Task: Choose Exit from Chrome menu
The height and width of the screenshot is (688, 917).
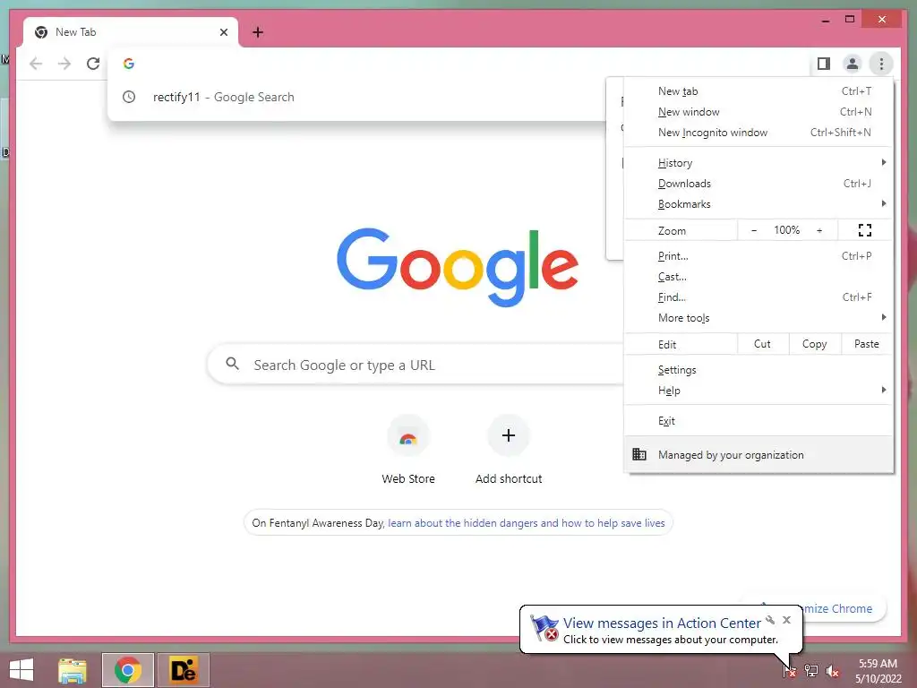Action: [x=758, y=421]
